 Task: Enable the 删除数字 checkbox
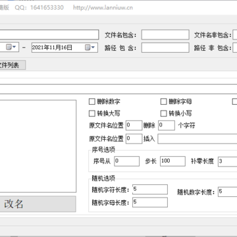tap(92, 101)
